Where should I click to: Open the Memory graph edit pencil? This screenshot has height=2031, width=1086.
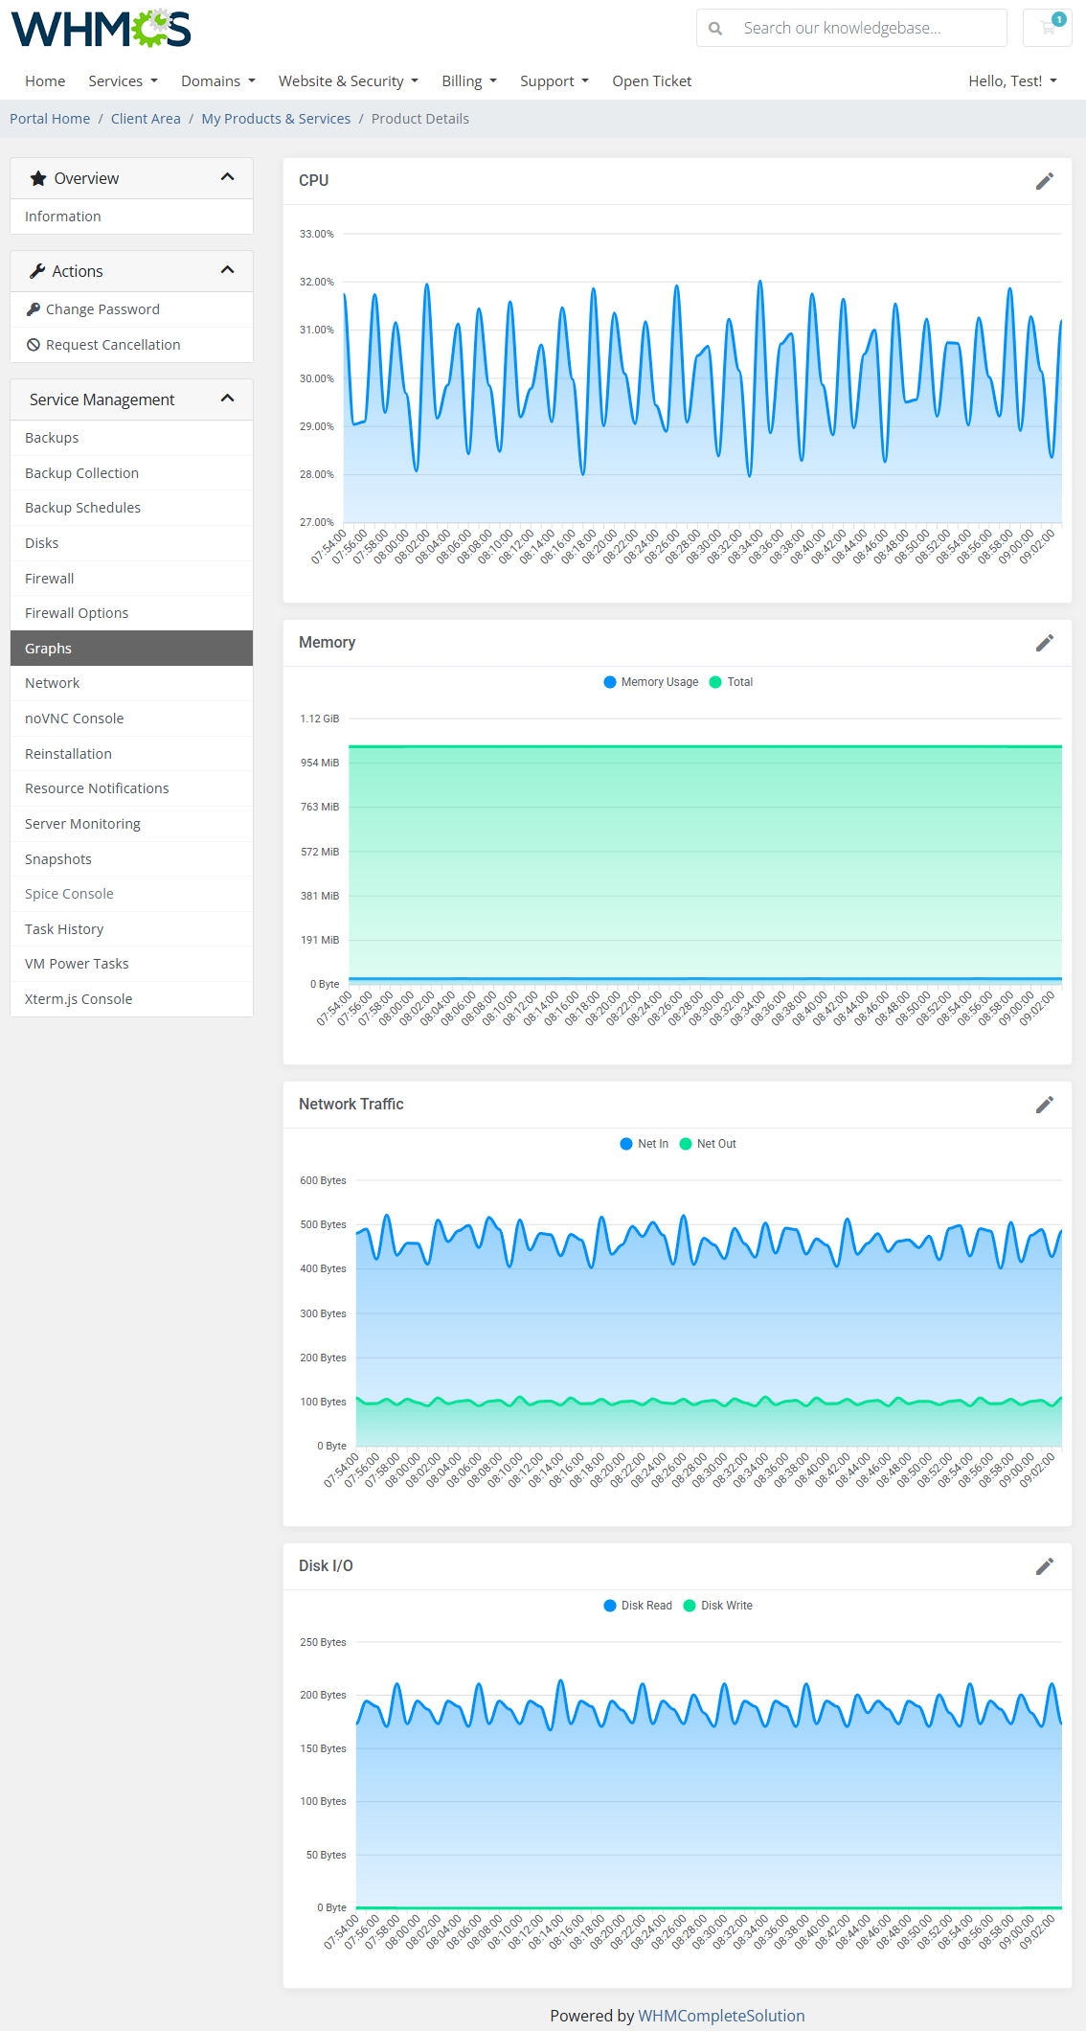tap(1044, 643)
